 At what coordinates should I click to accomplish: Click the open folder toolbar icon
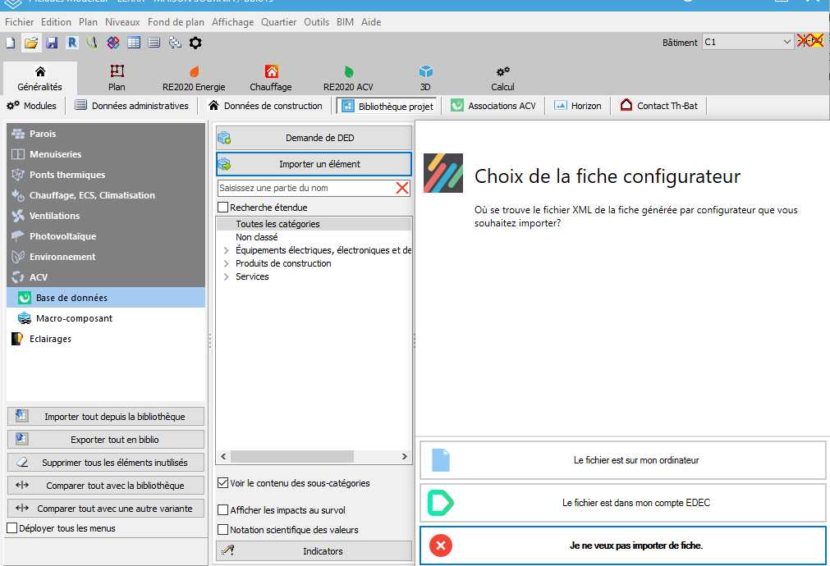[31, 43]
